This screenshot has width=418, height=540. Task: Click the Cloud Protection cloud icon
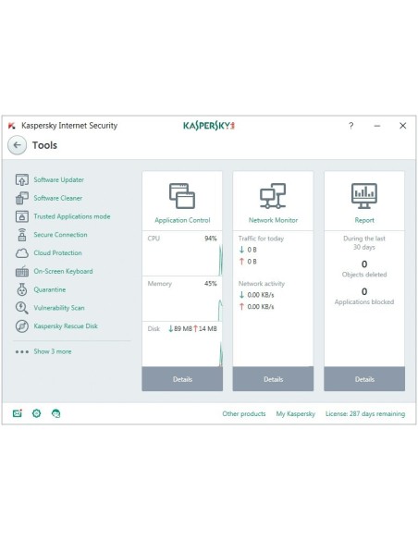click(x=21, y=253)
